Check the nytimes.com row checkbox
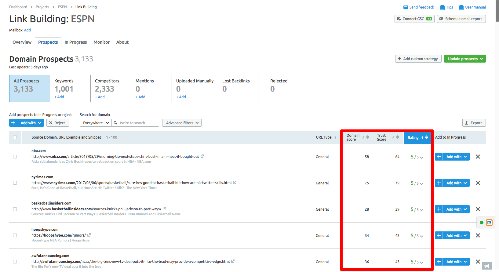 coord(15,183)
